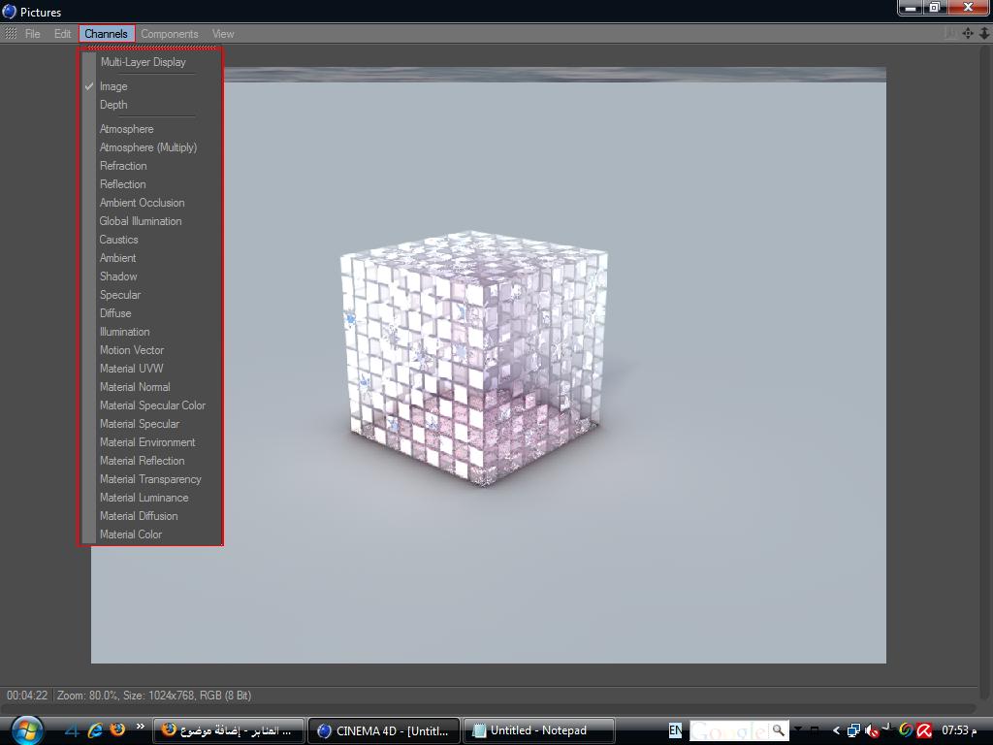
Task: Show hidden tray icons arrow
Action: point(836,730)
